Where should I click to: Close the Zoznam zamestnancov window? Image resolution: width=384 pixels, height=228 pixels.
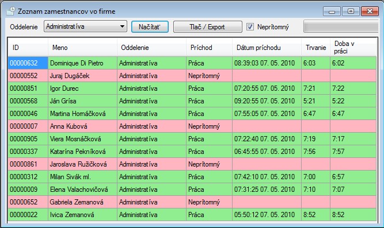click(x=370, y=11)
